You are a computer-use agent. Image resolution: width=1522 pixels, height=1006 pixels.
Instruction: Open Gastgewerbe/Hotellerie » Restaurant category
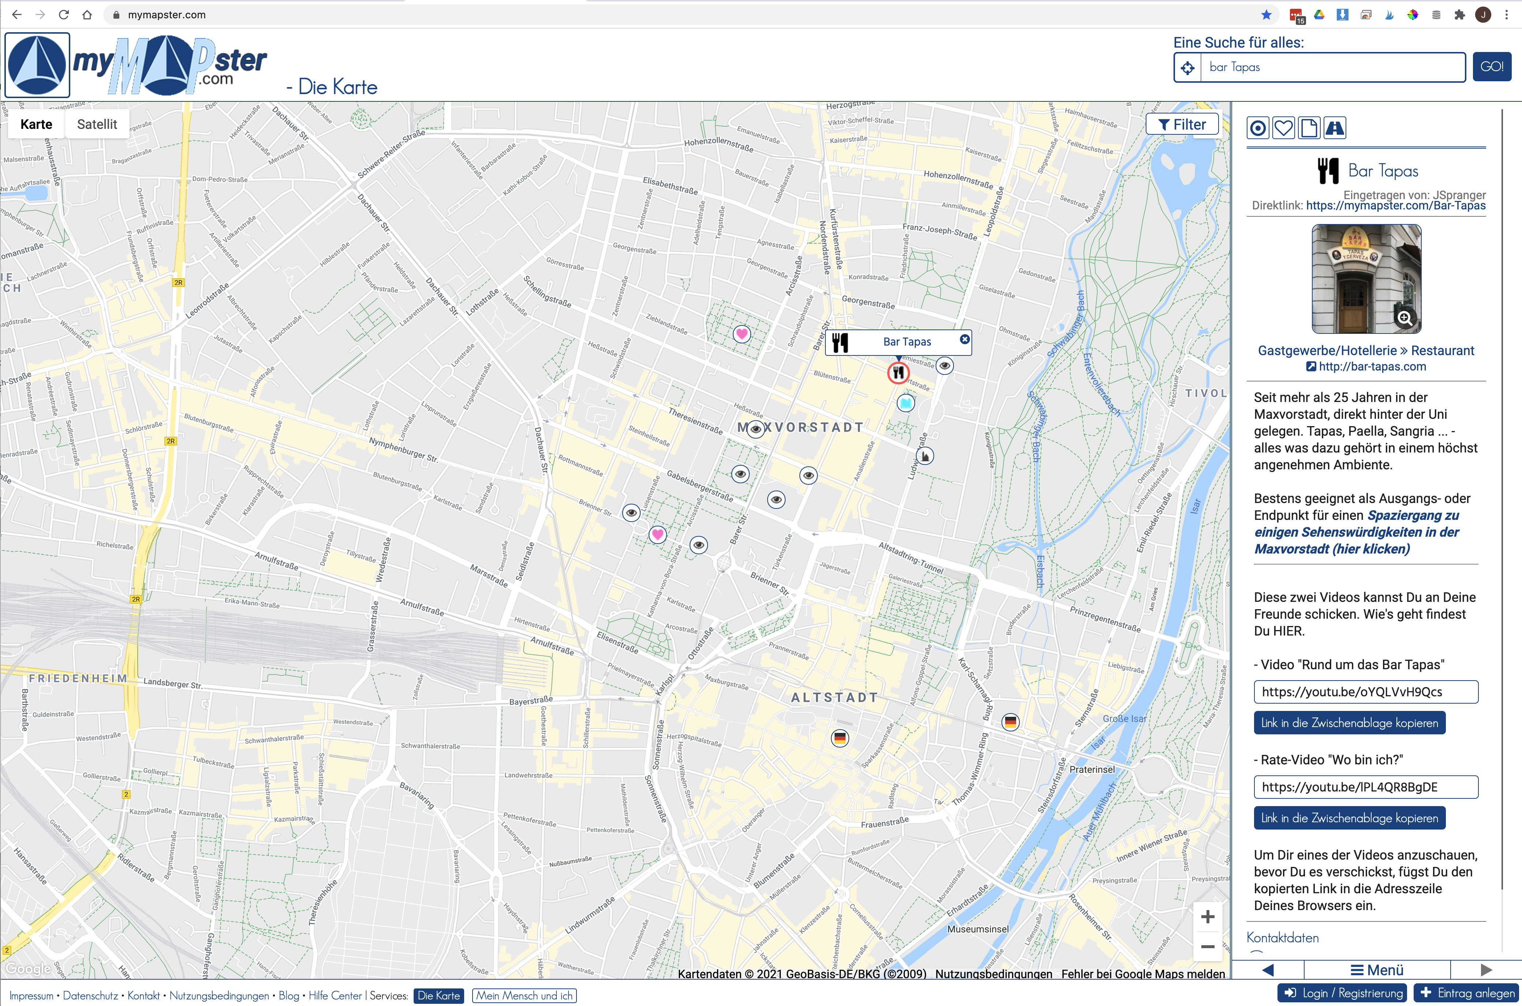coord(1366,351)
